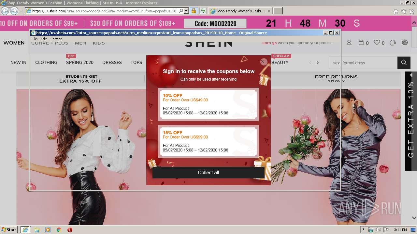The image size is (417, 234).
Task: Open the CLOTHING navigation item
Action: point(46,62)
